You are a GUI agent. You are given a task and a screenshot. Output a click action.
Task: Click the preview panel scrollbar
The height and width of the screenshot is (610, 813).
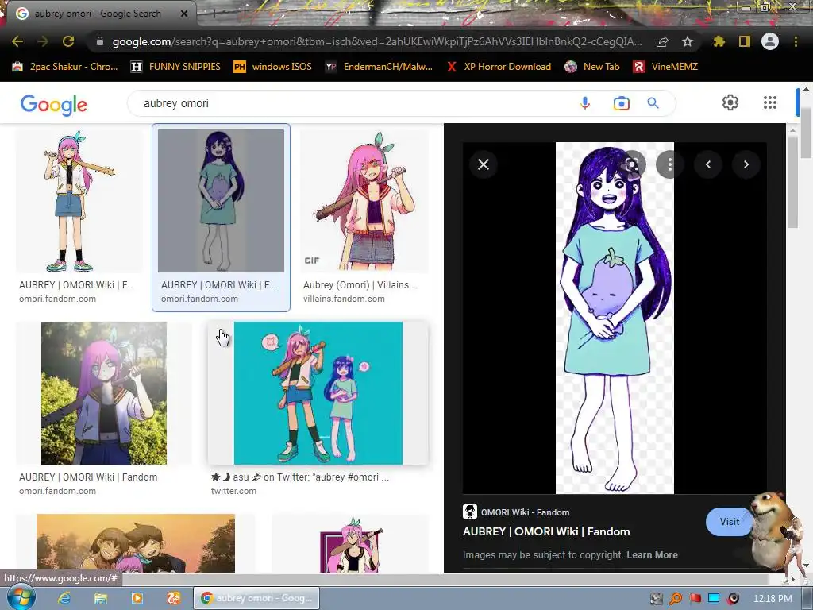[793, 182]
